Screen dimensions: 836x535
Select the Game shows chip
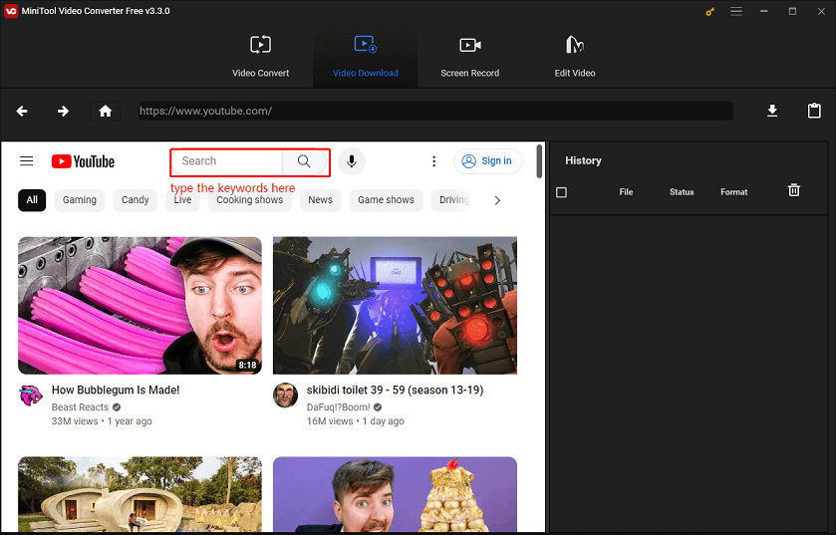tap(386, 200)
